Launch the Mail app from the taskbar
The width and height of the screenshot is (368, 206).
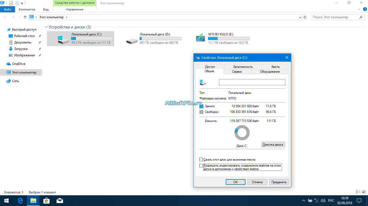(60, 201)
